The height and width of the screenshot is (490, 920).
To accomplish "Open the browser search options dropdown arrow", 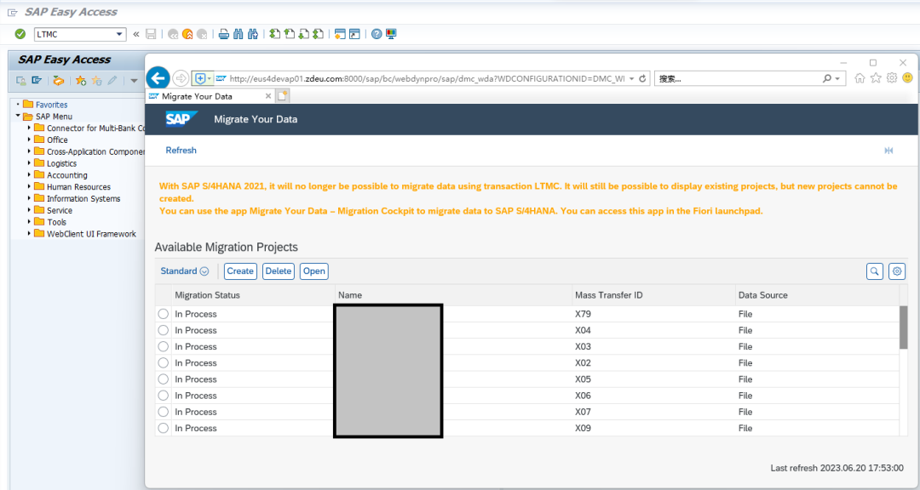I will 837,78.
